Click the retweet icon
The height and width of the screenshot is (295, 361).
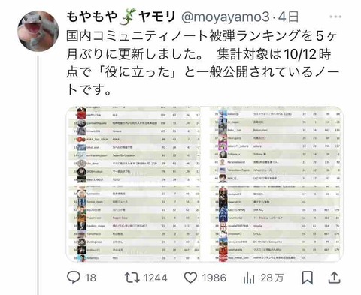coord(132,278)
